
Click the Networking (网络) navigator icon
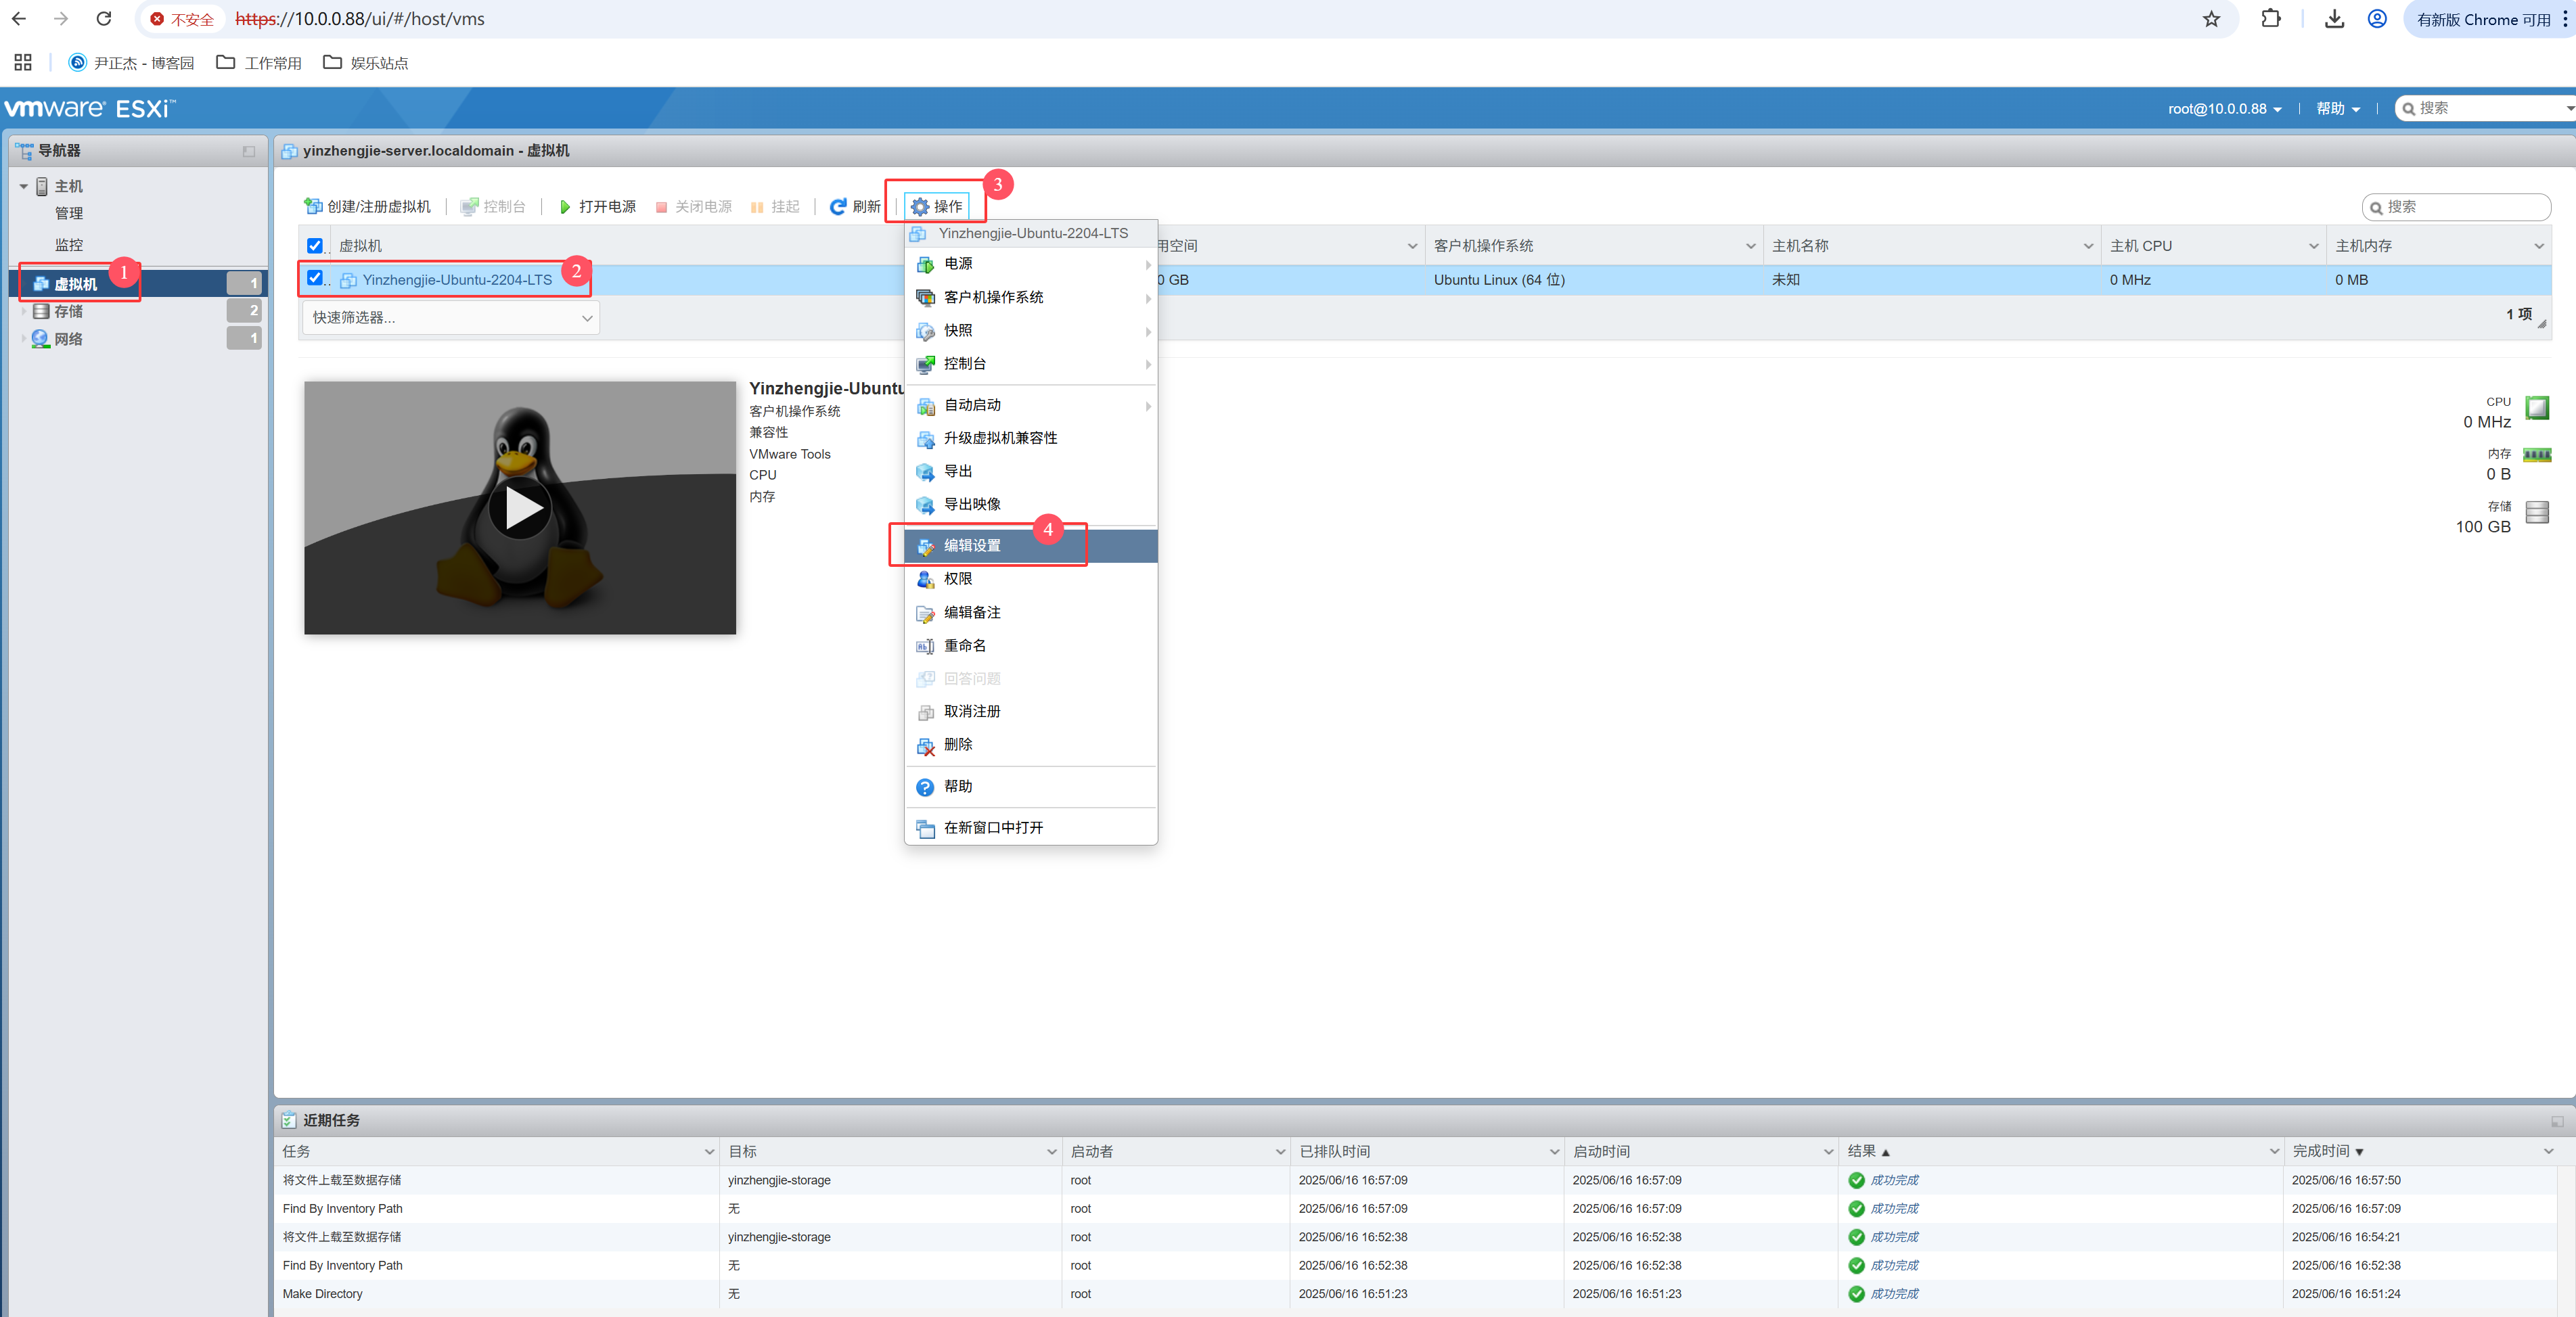click(x=41, y=339)
